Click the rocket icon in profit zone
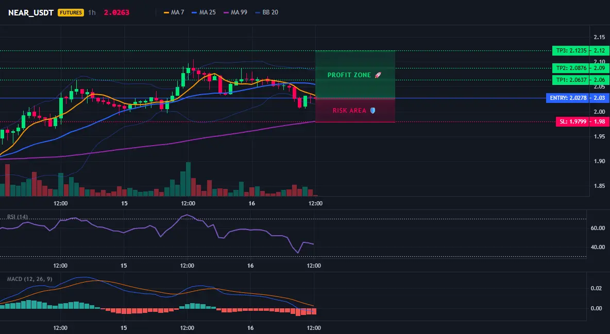This screenshot has width=610, height=334. (x=378, y=75)
